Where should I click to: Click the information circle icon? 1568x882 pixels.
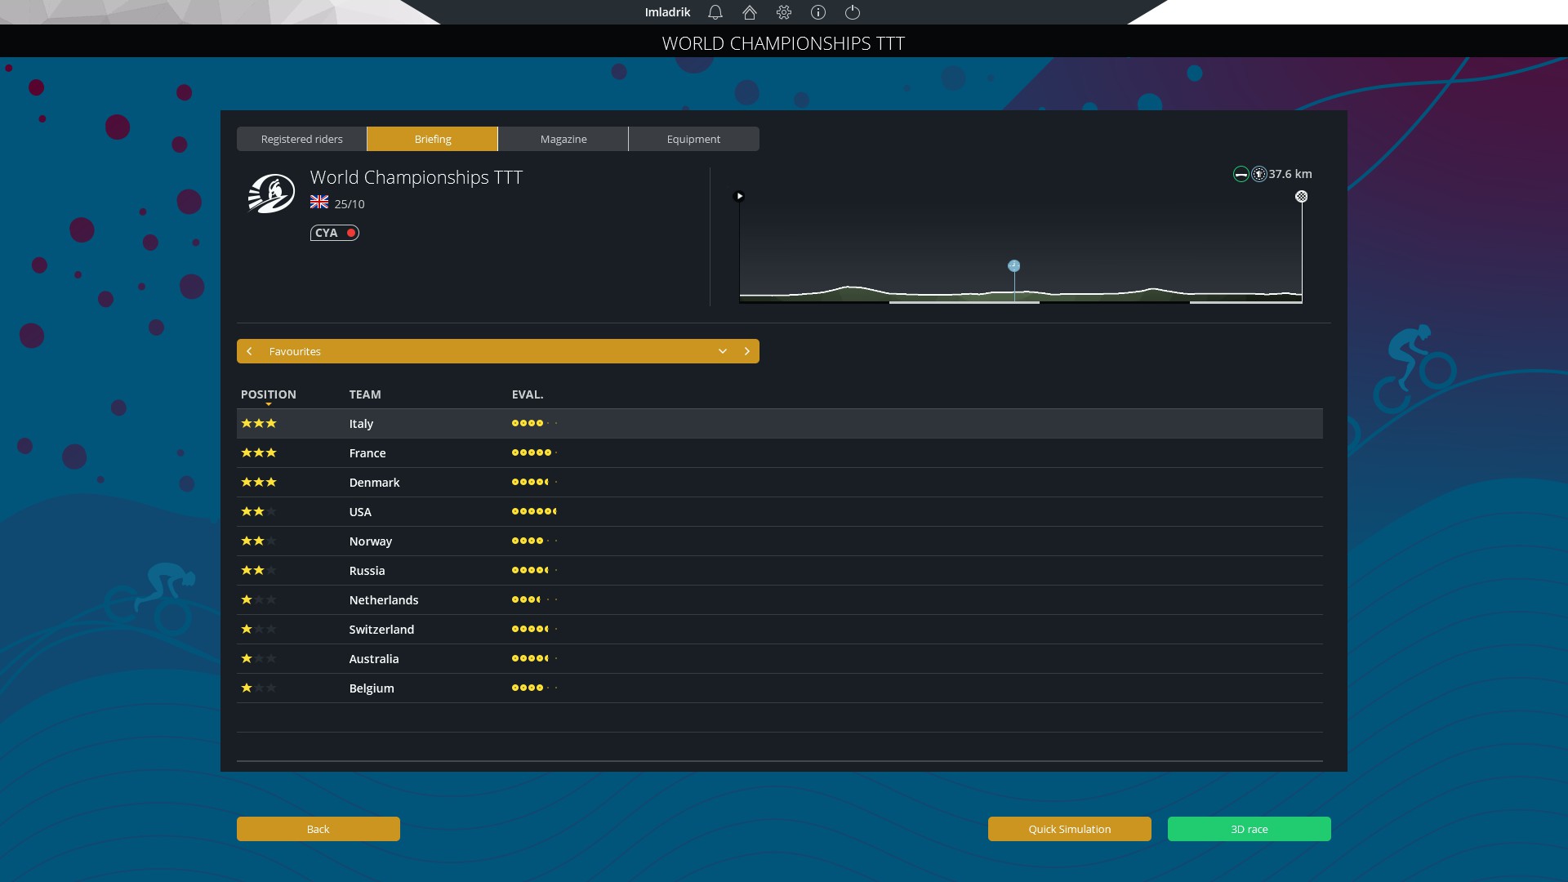818,12
